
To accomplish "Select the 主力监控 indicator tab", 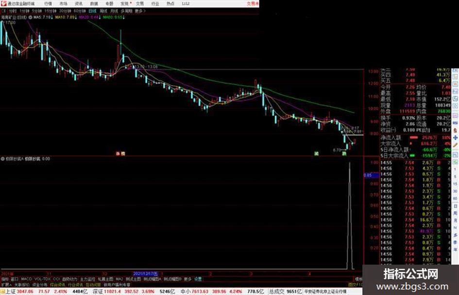I will click(88, 279).
